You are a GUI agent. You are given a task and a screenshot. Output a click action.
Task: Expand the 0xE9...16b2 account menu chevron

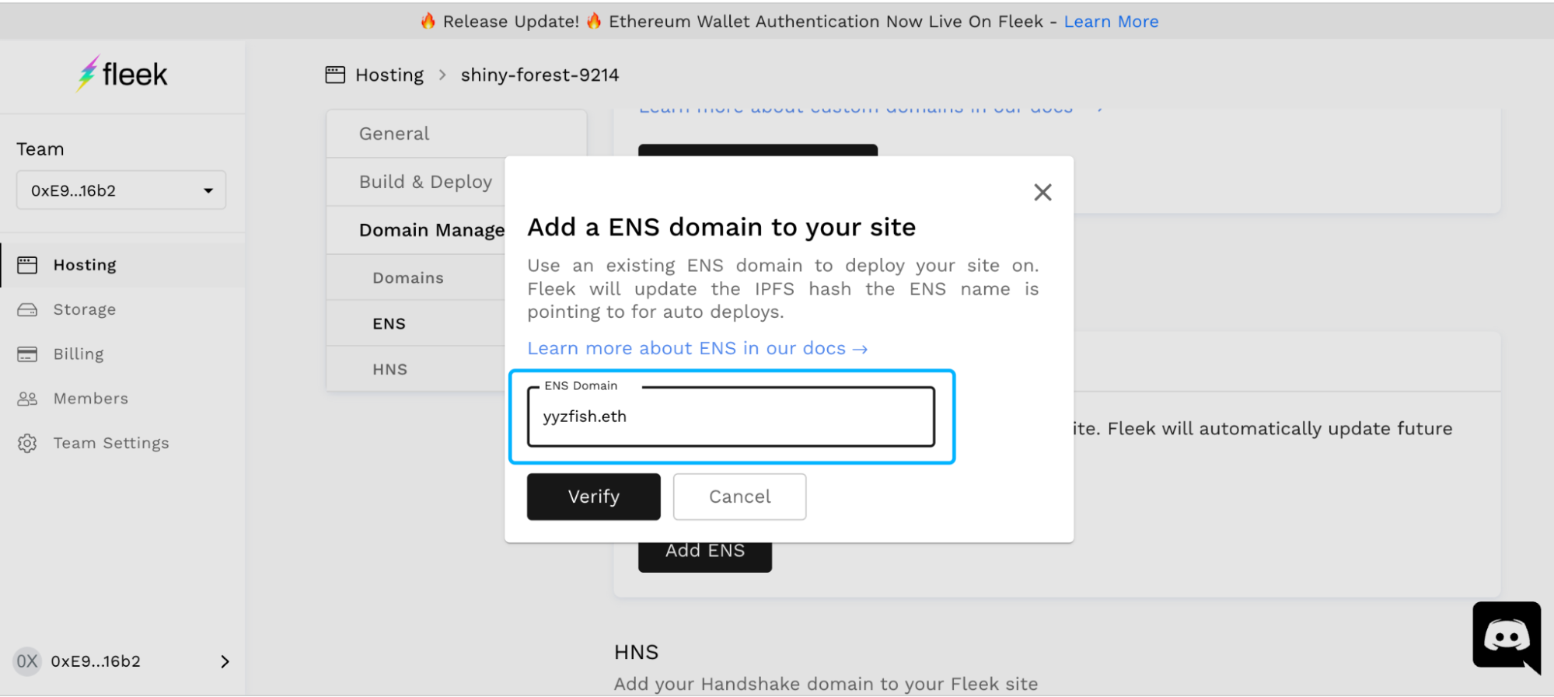pos(225,661)
